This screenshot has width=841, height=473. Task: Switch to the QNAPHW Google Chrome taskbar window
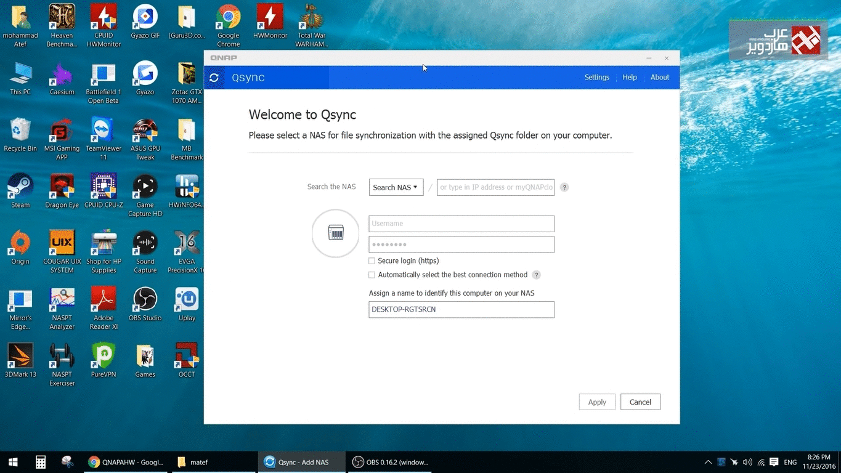pos(126,462)
